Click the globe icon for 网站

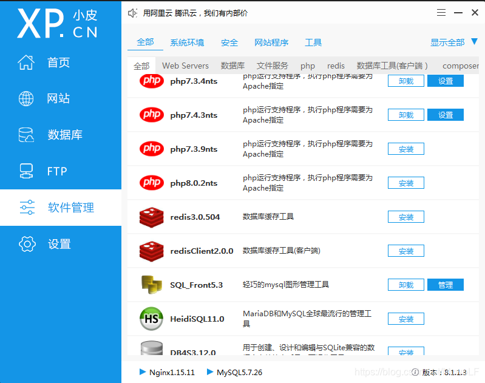pos(26,99)
